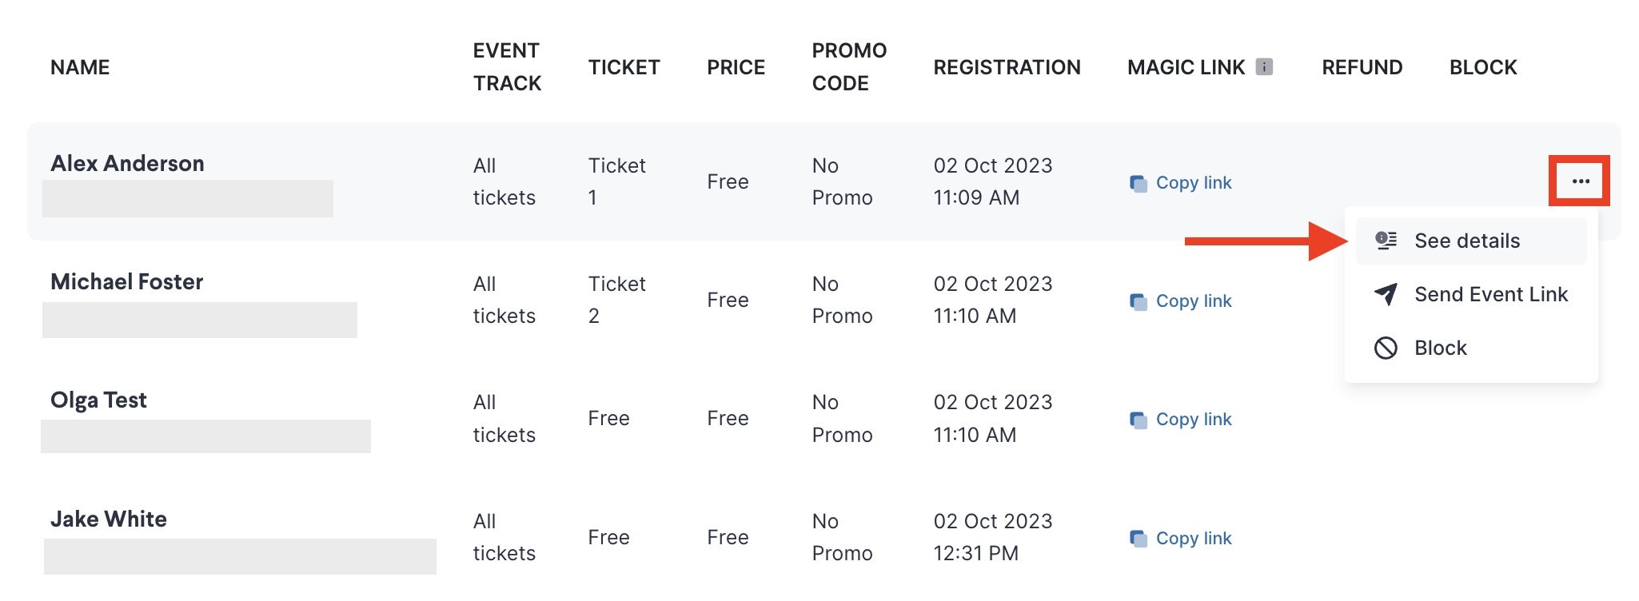Image resolution: width=1639 pixels, height=601 pixels.
Task: Click the Jake White attendee name
Action: (x=109, y=519)
